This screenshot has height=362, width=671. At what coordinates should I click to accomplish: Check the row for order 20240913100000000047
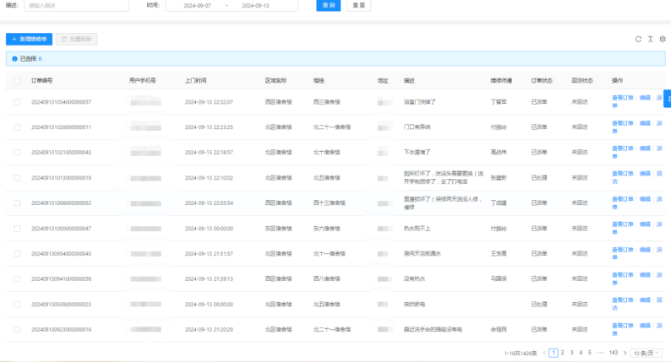pyautogui.click(x=17, y=229)
